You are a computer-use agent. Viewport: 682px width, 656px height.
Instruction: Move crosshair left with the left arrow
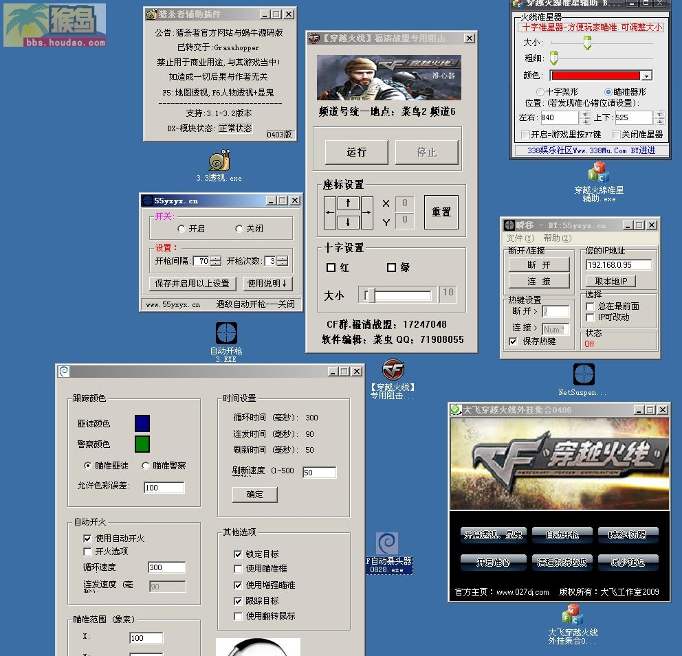pos(330,212)
